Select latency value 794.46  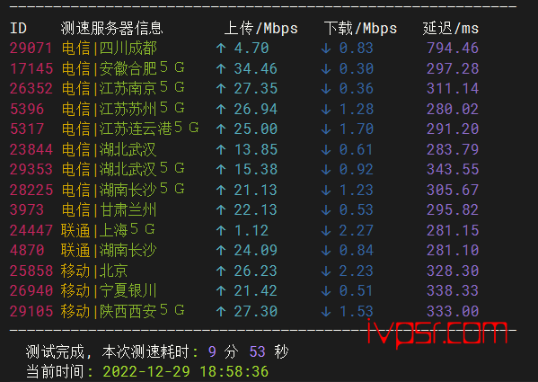453,48
